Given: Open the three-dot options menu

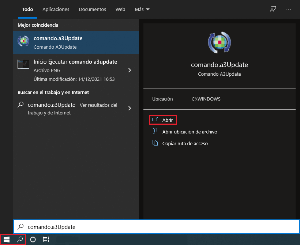Looking at the screenshot, I should coord(288,9).
